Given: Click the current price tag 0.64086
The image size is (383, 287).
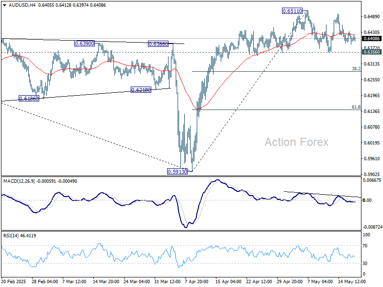Looking at the screenshot, I should click(x=372, y=39).
